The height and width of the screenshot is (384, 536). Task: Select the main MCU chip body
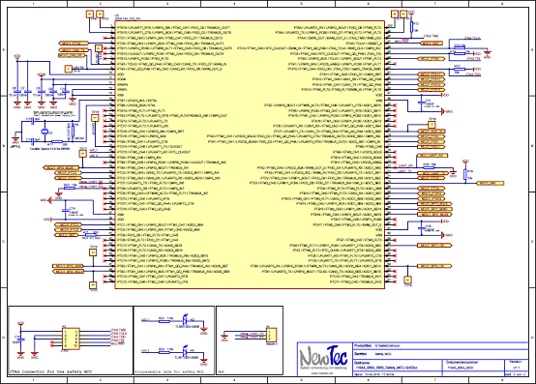pos(250,155)
